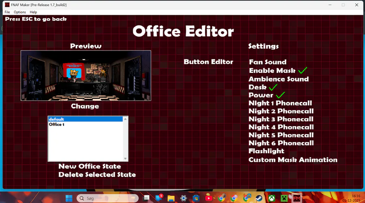365x203 pixels.
Task: Click the state list scroll down arrow
Action: pos(125,159)
